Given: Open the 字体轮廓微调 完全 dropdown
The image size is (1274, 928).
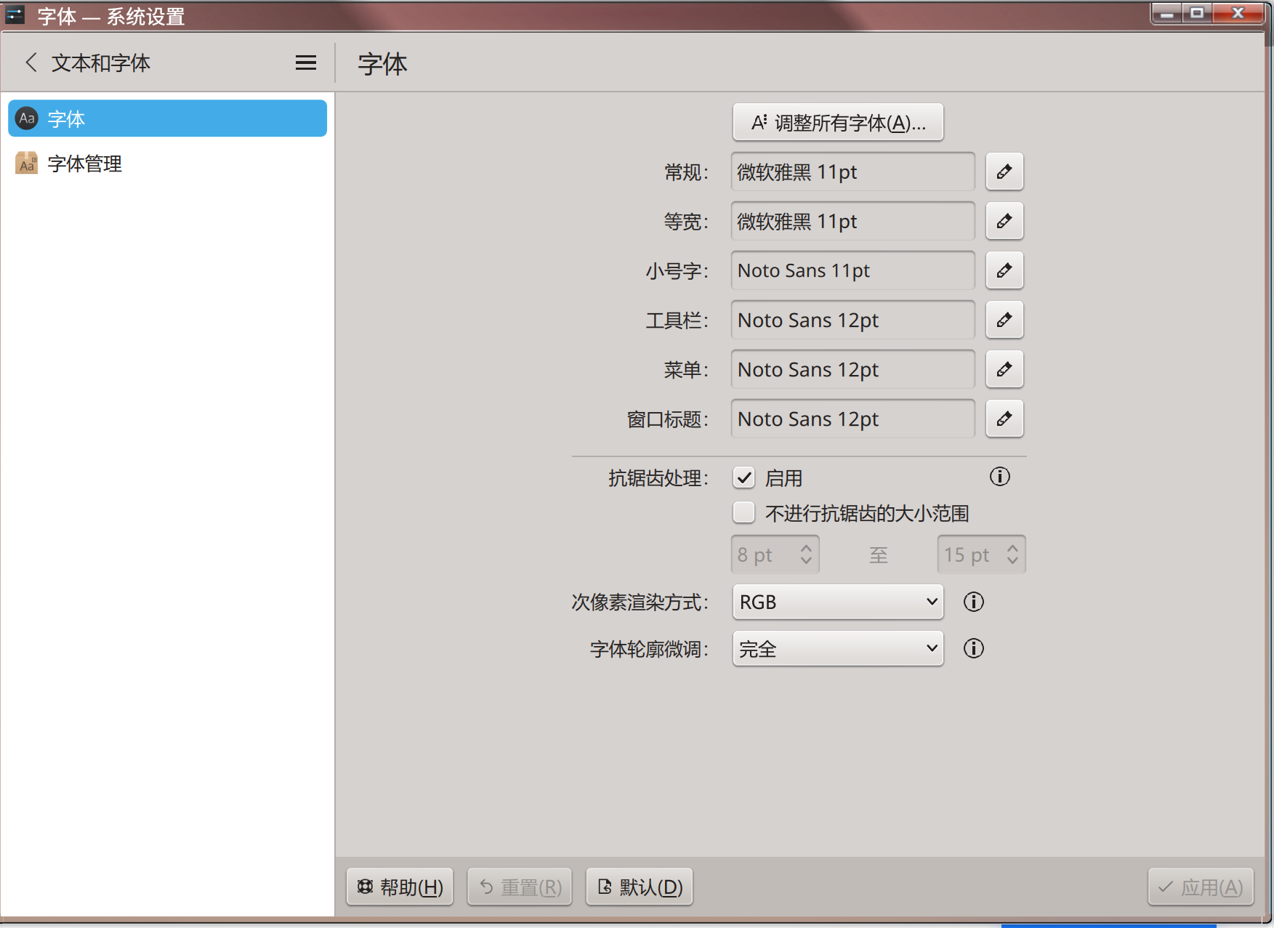Looking at the screenshot, I should point(838,648).
